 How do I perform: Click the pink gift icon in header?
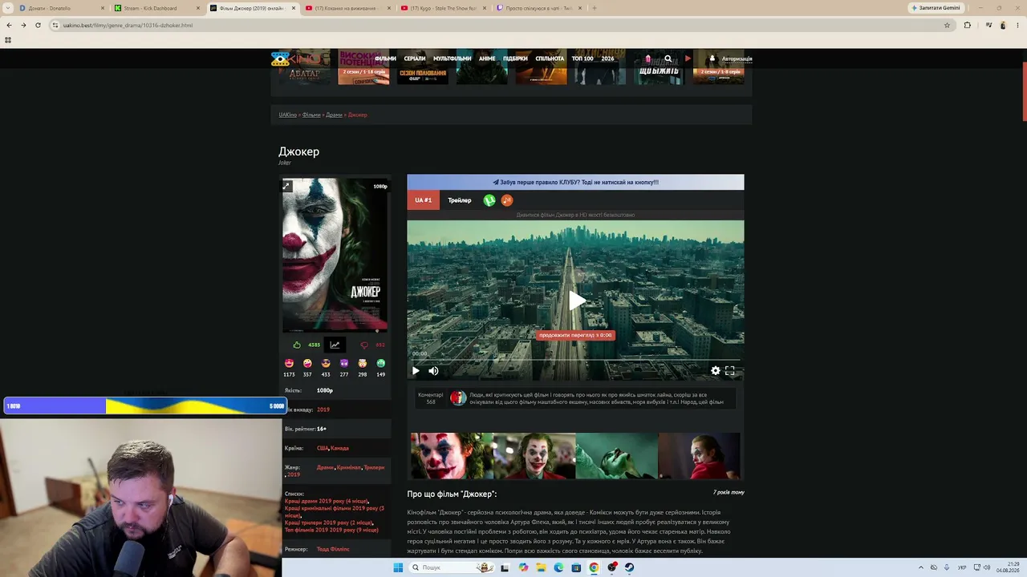point(648,59)
